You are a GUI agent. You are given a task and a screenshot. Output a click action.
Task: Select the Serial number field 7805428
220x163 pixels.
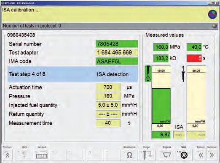click(x=117, y=44)
